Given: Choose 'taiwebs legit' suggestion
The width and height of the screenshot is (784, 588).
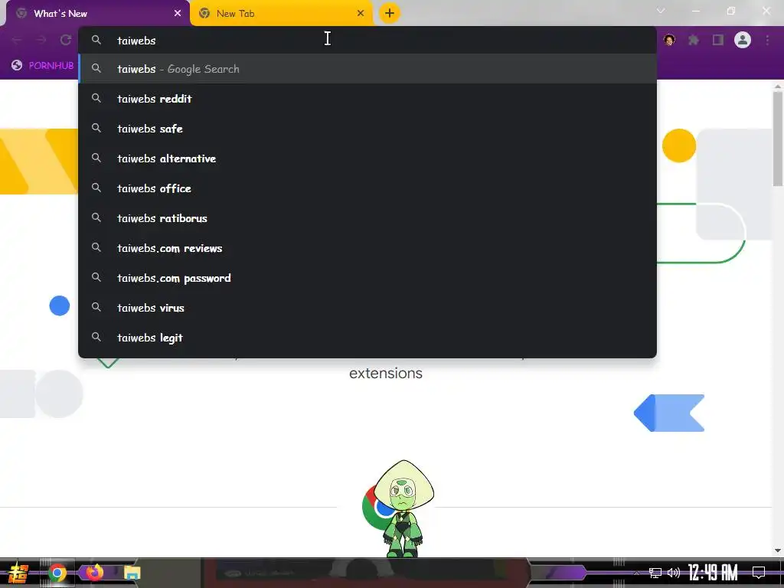Looking at the screenshot, I should (367, 338).
